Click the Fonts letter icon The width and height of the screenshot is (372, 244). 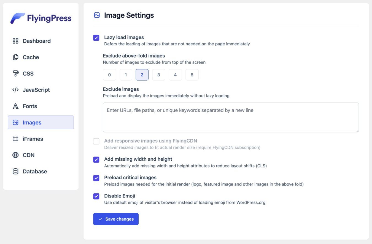coord(15,106)
